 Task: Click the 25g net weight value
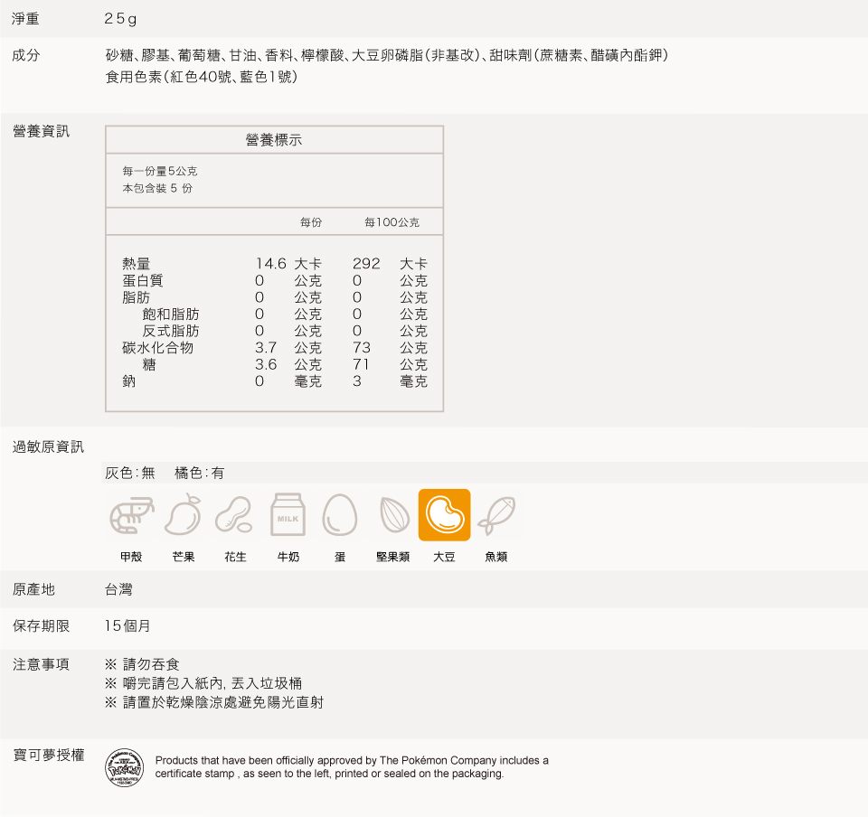(120, 19)
